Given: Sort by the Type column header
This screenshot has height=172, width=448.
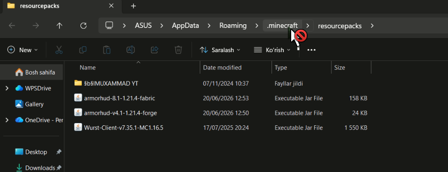Looking at the screenshot, I should pyautogui.click(x=281, y=68).
